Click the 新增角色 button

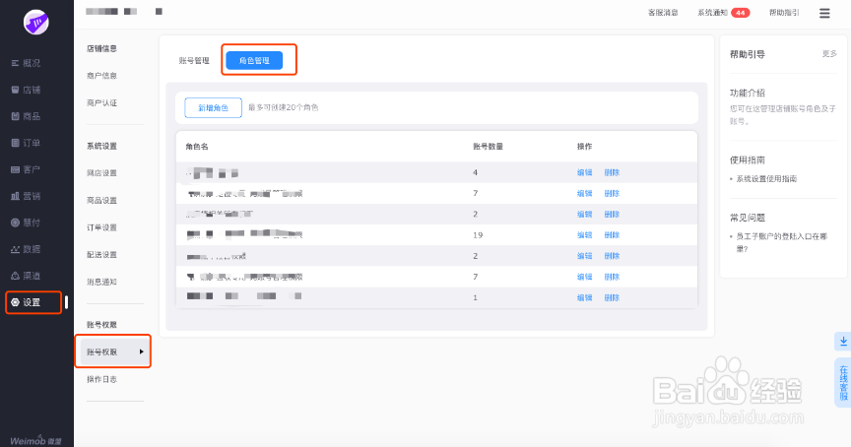[x=214, y=108]
